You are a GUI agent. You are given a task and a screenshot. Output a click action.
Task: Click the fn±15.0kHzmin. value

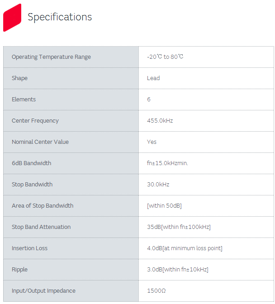pos(167,163)
